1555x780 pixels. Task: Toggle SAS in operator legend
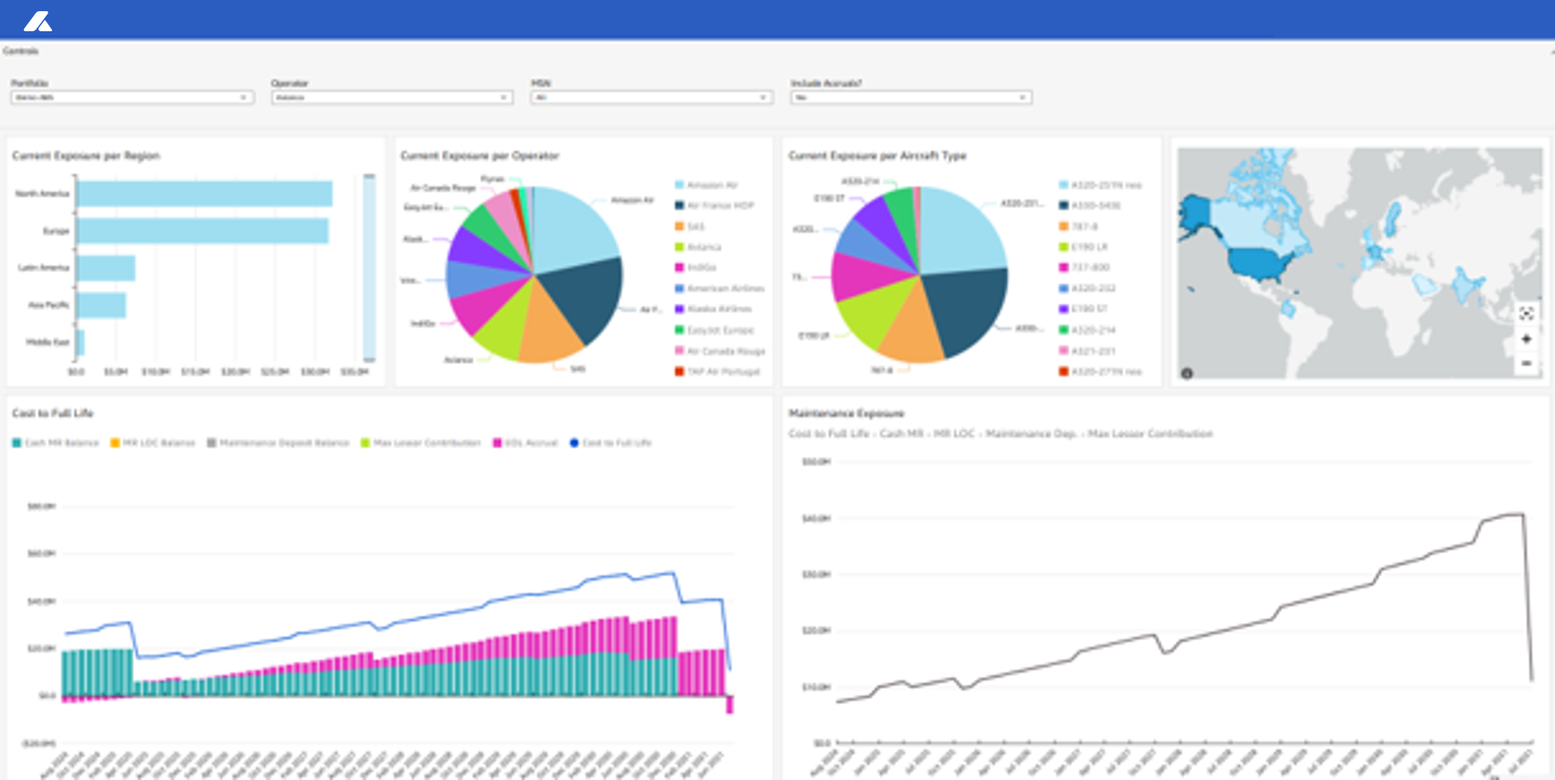690,226
